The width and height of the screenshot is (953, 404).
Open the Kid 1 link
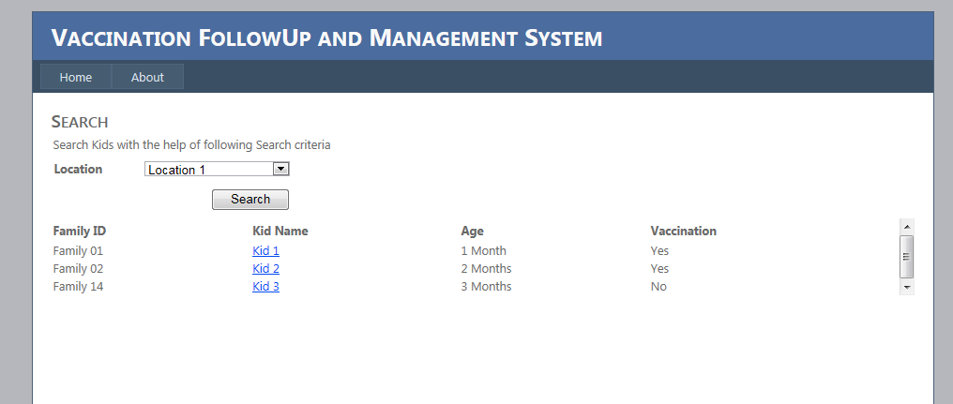[x=265, y=250]
